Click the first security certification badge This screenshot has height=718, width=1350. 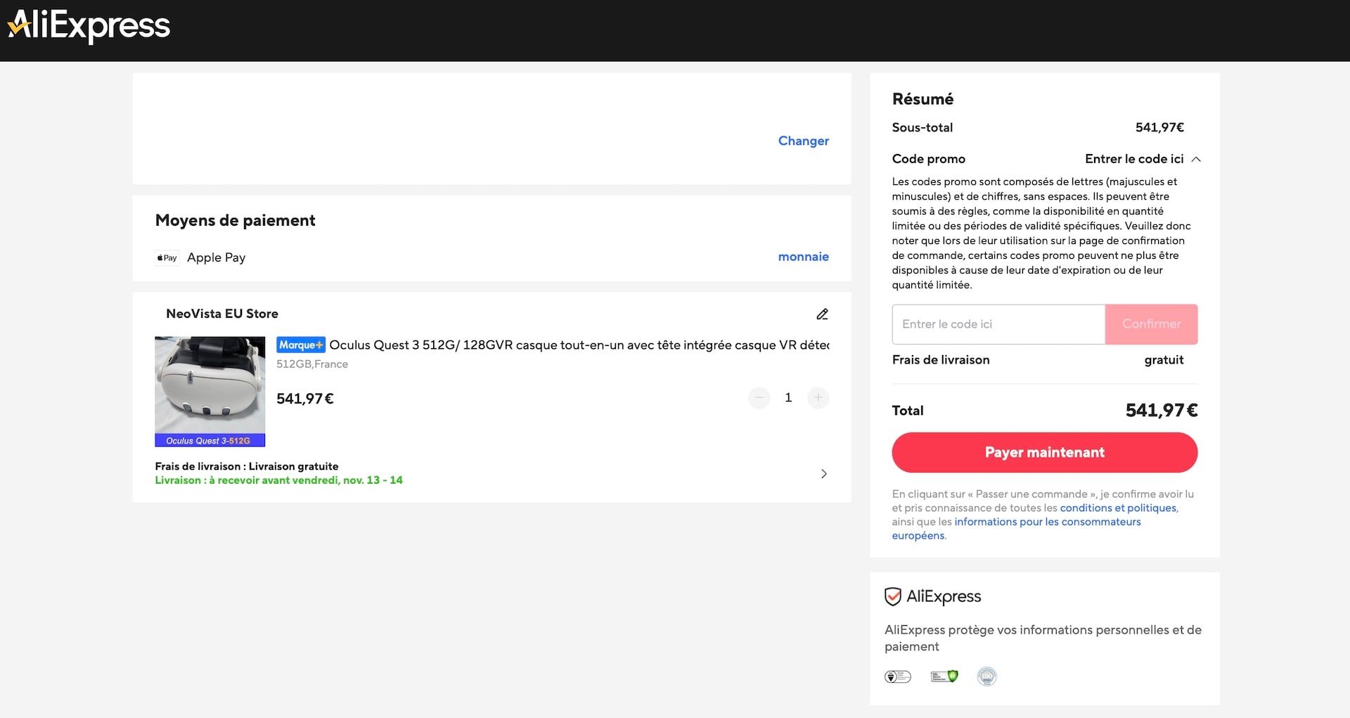897,677
